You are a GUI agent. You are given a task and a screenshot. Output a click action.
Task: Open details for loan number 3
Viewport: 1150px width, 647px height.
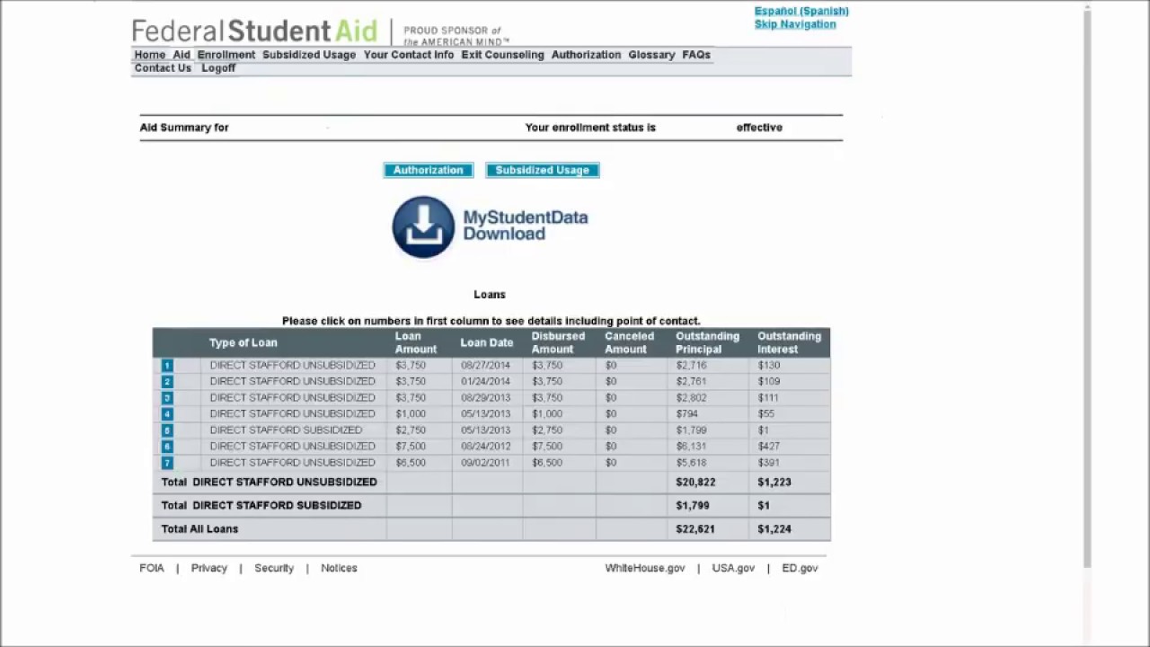[167, 398]
